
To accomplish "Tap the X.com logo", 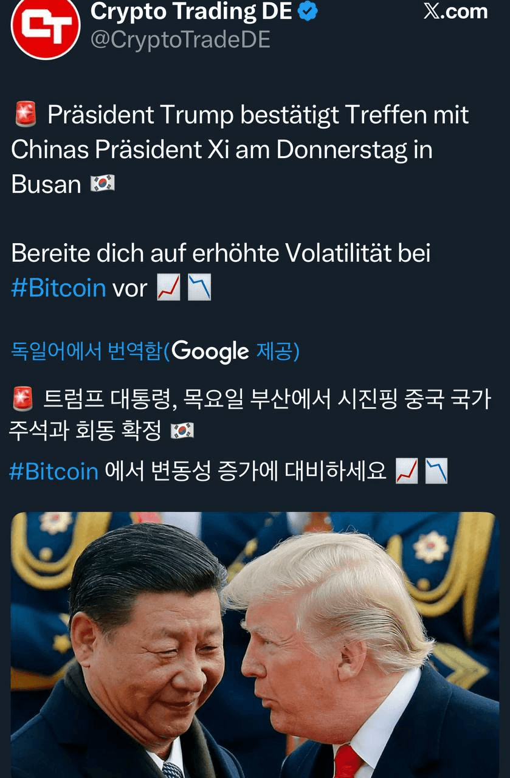I will [456, 11].
